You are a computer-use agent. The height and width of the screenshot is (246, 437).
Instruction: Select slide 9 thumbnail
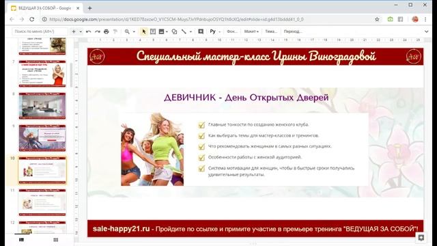coord(42,138)
